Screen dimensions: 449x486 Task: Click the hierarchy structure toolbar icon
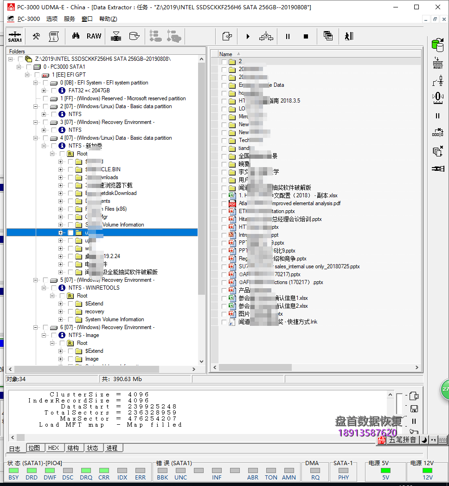[266, 37]
